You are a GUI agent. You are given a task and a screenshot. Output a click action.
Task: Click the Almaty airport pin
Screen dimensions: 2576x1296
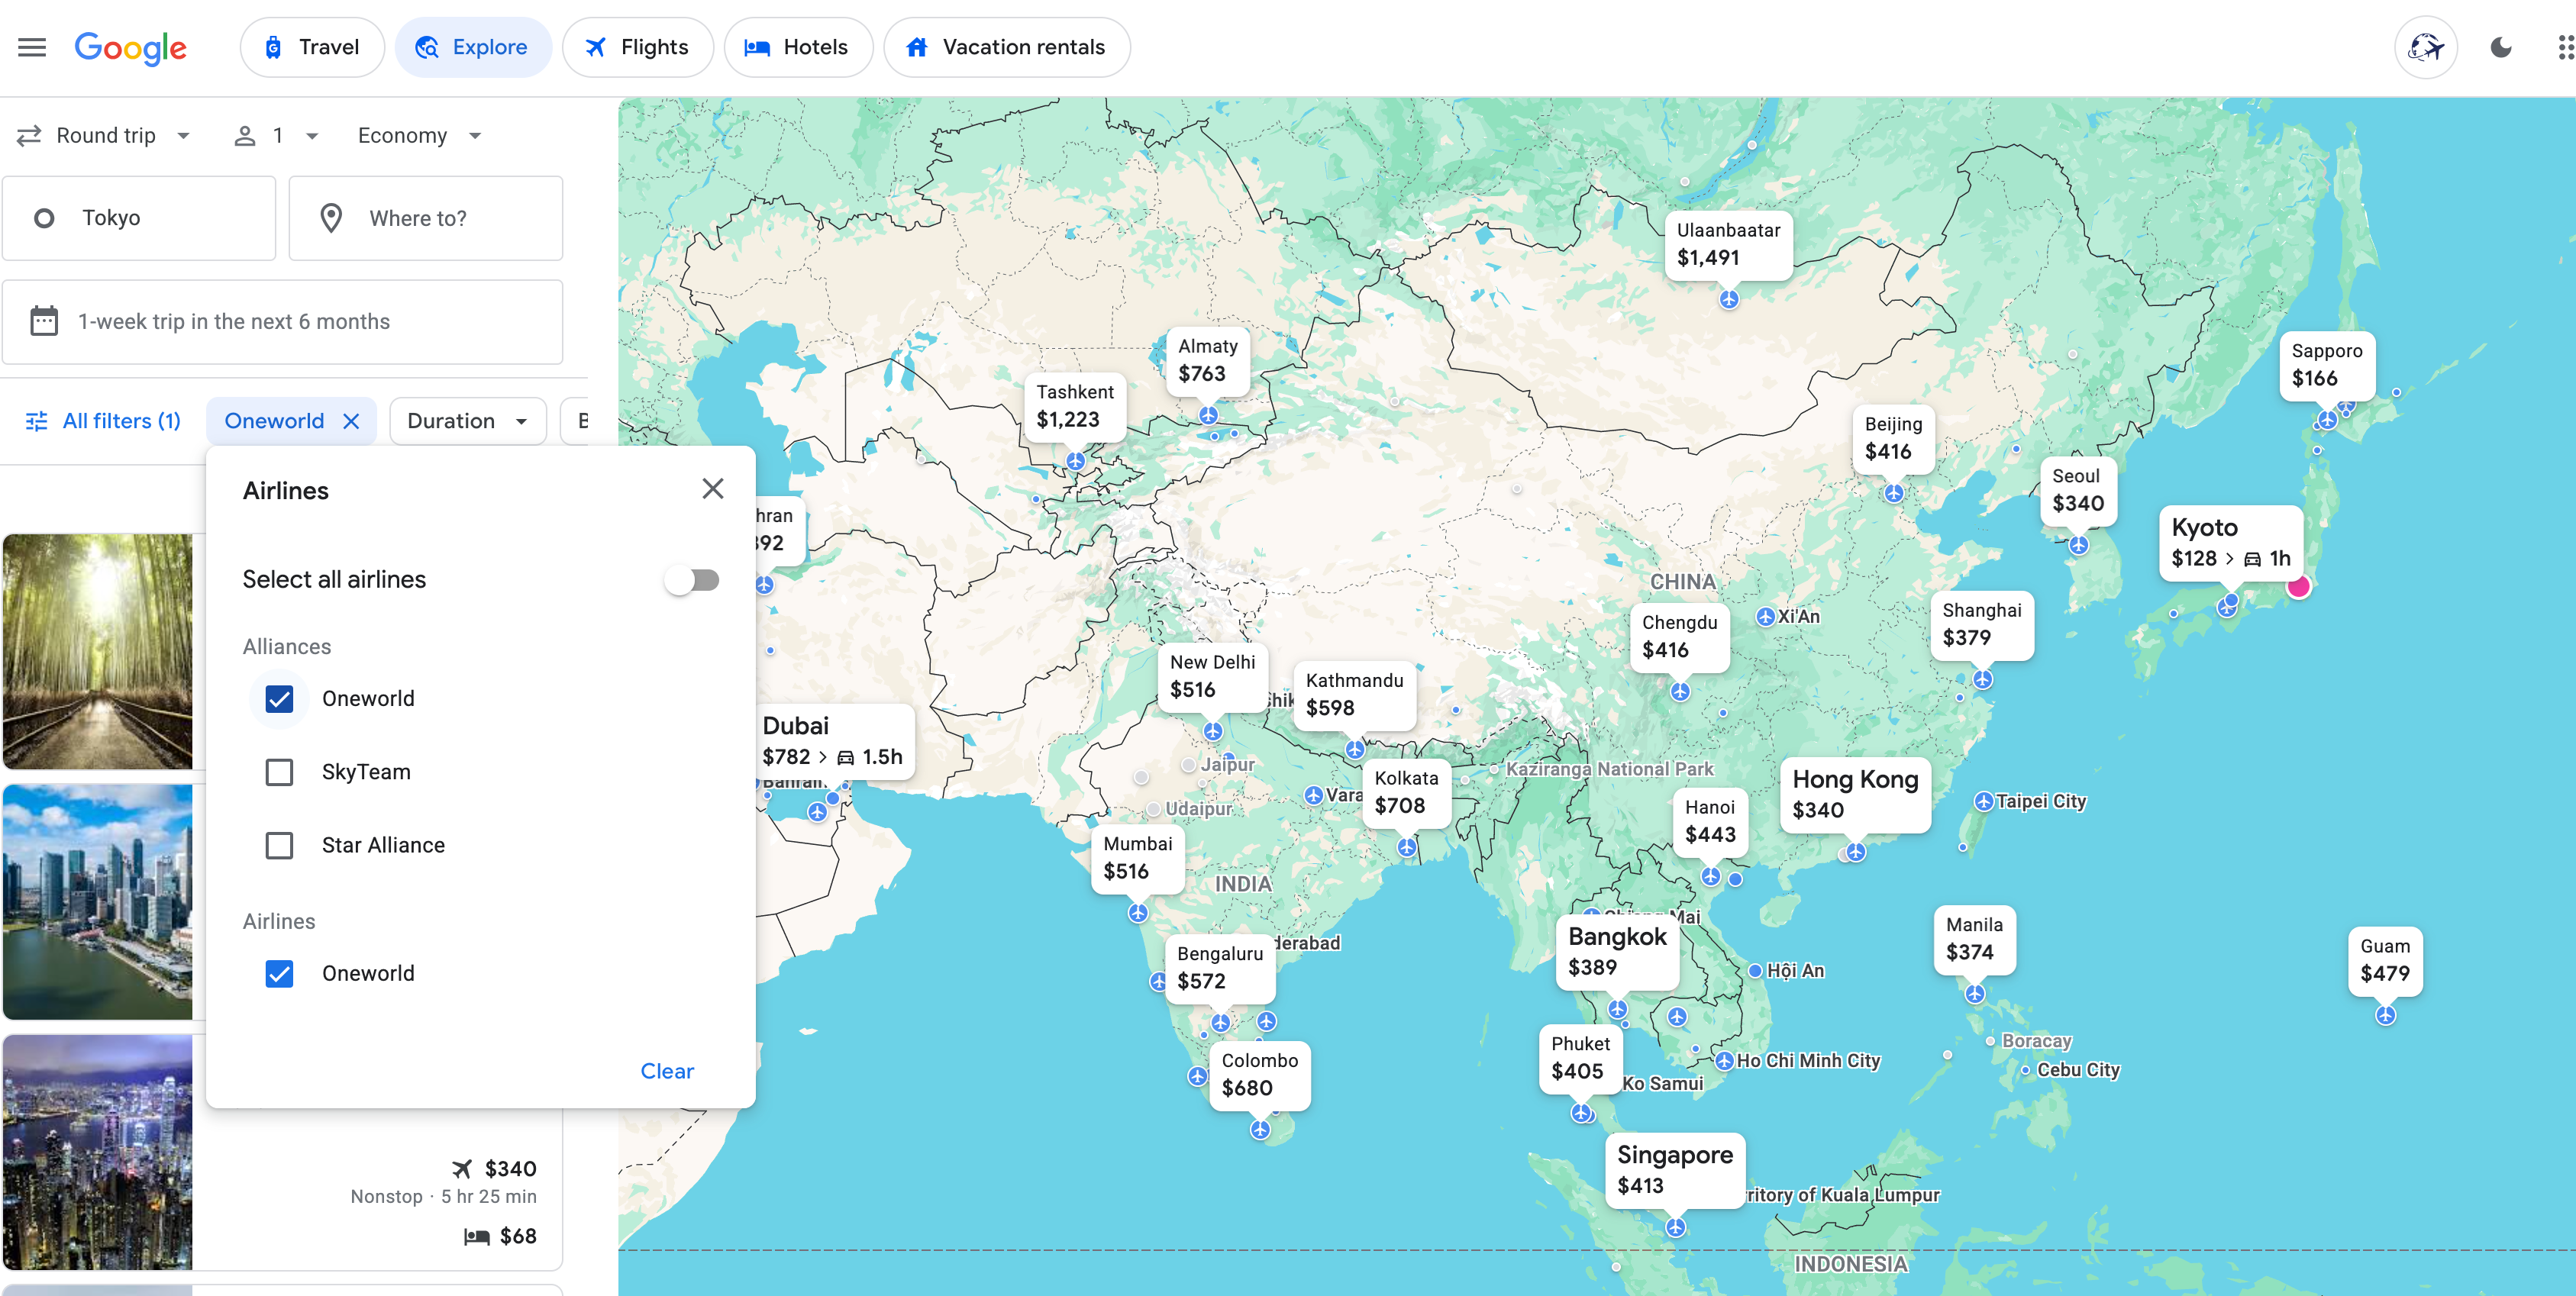(x=1208, y=415)
